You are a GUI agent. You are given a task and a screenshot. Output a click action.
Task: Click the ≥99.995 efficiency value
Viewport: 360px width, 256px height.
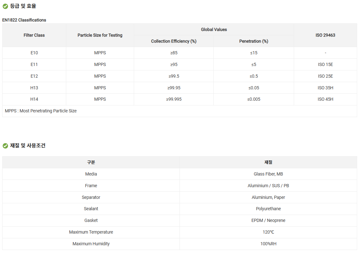[x=174, y=99]
